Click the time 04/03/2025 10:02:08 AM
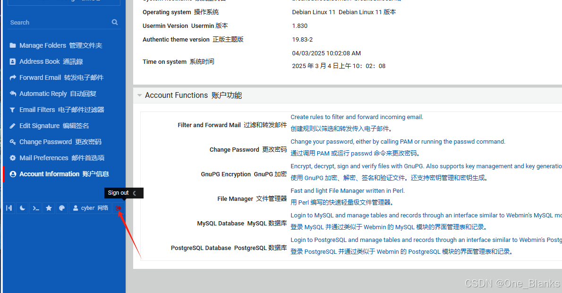The width and height of the screenshot is (562, 293). pyautogui.click(x=326, y=53)
